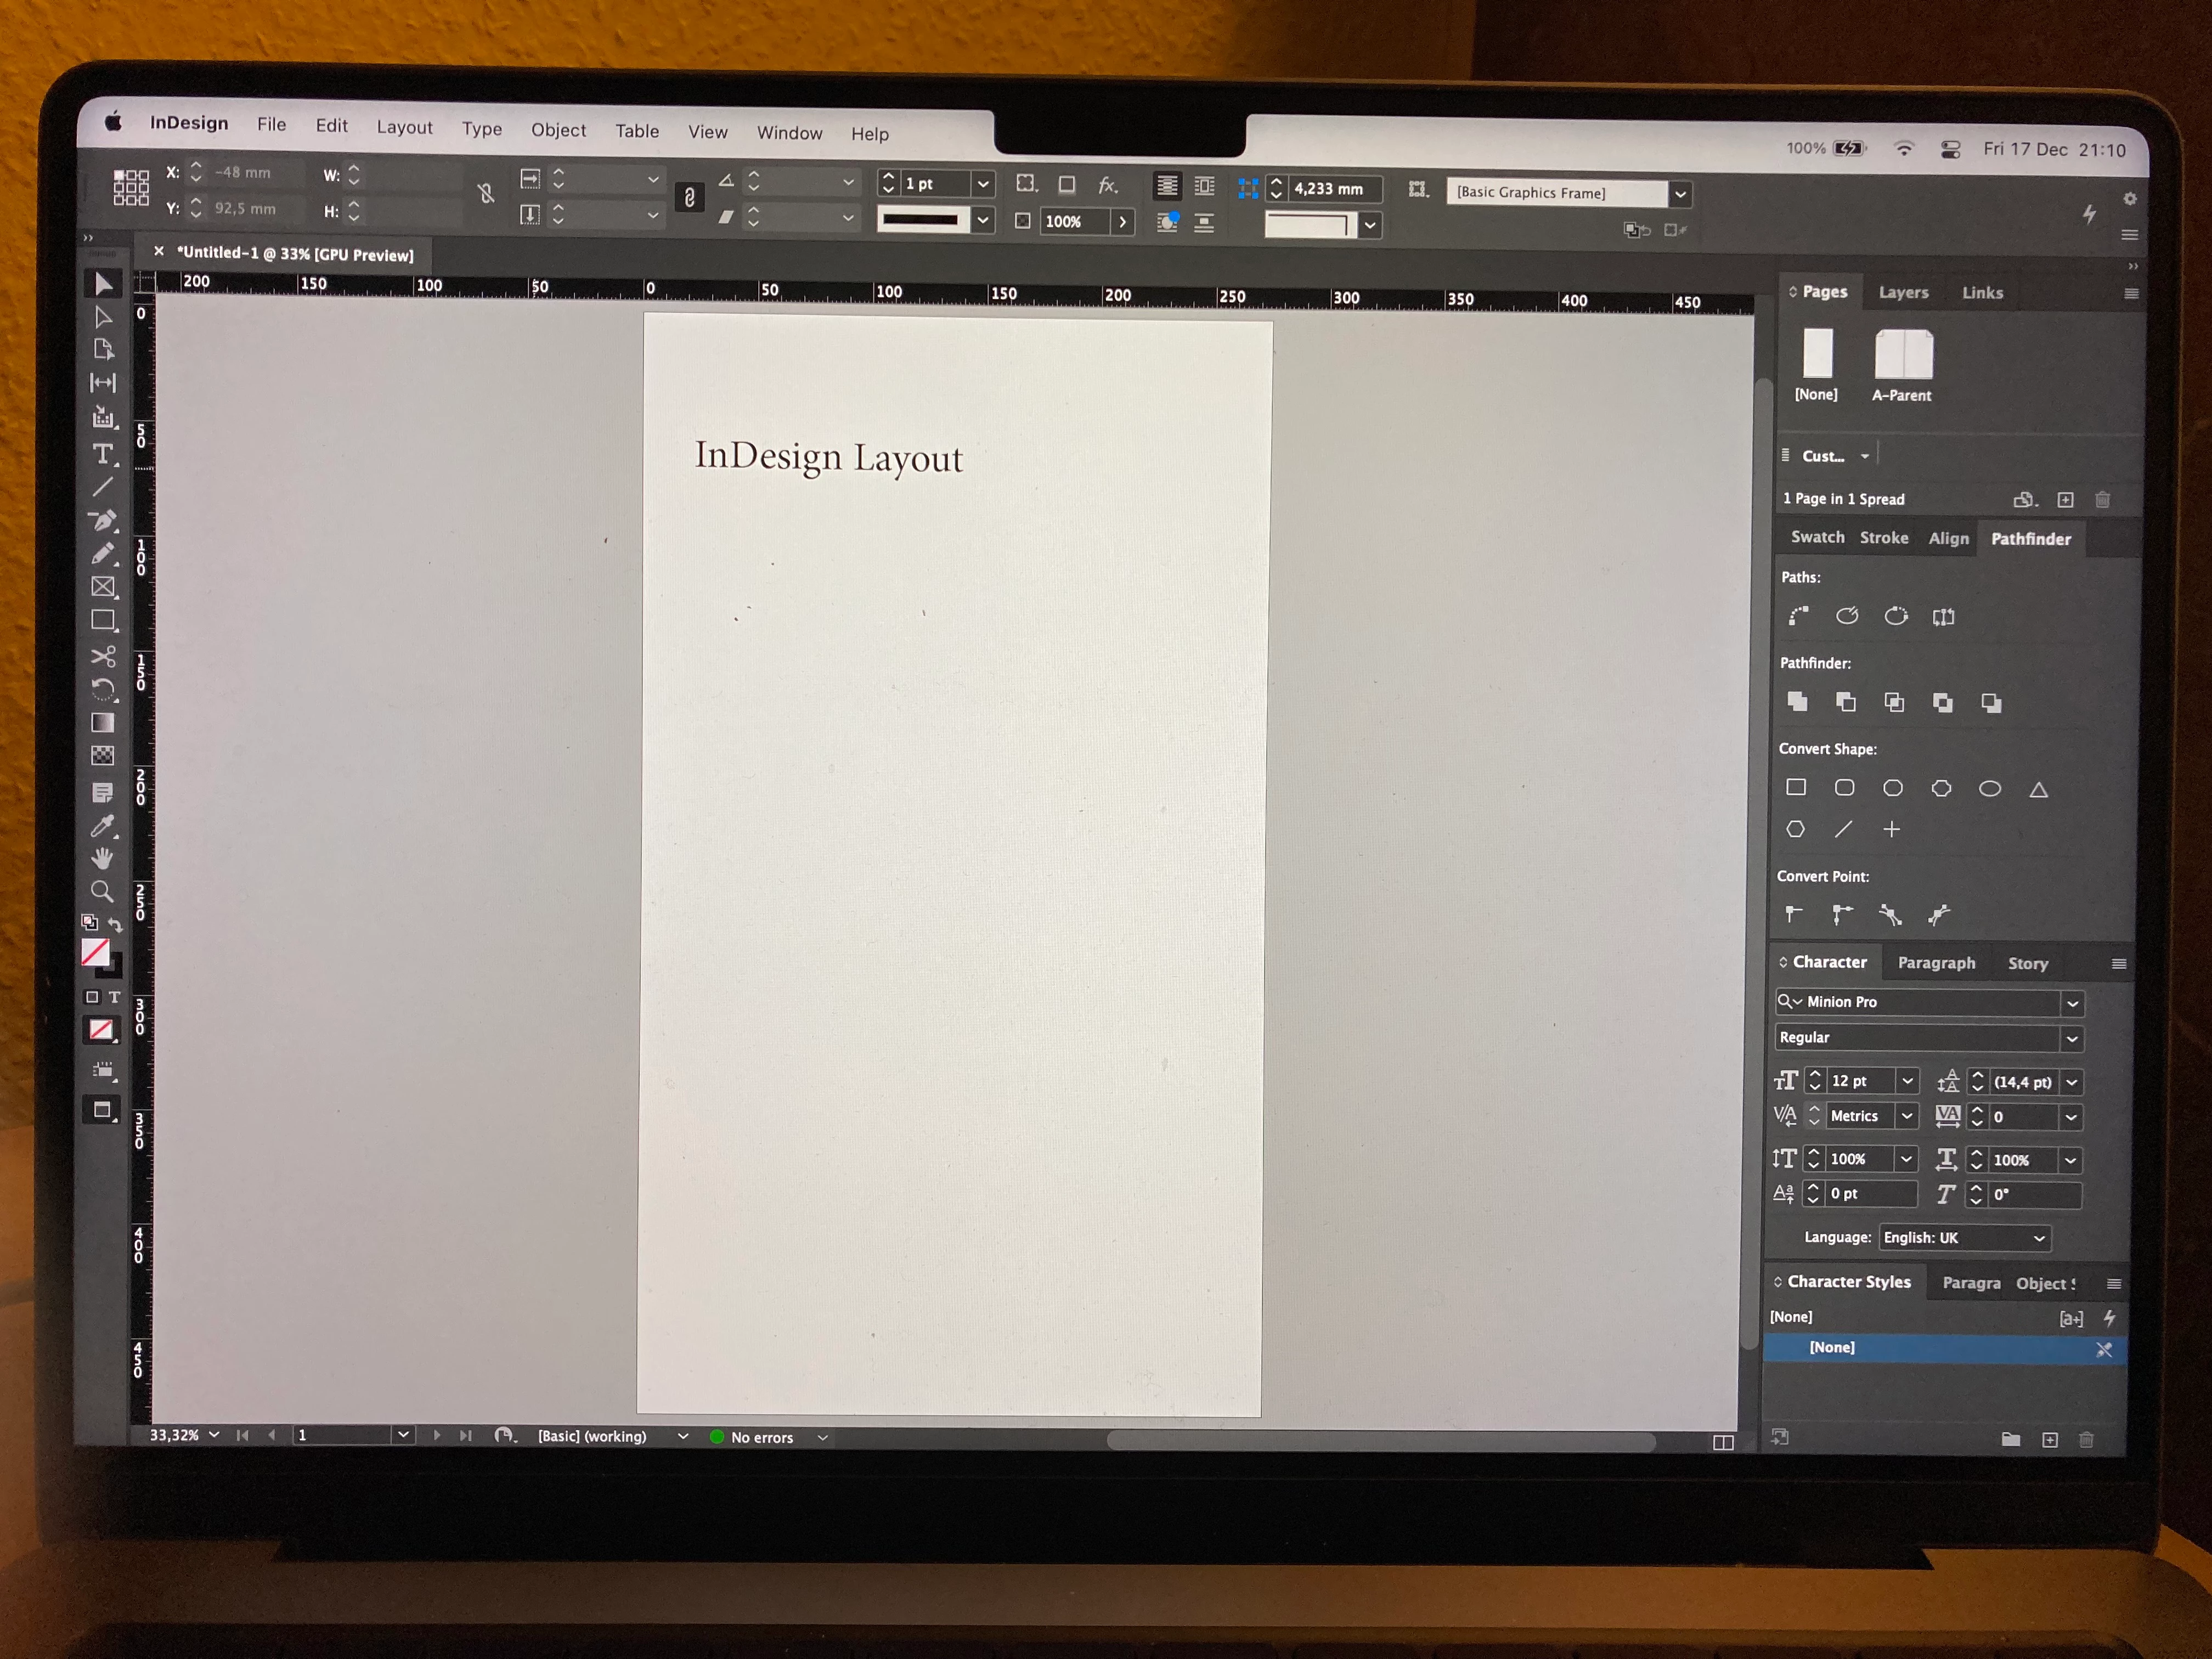Select the A-Parent page thumbnail
The width and height of the screenshot is (2212, 1659).
1903,355
